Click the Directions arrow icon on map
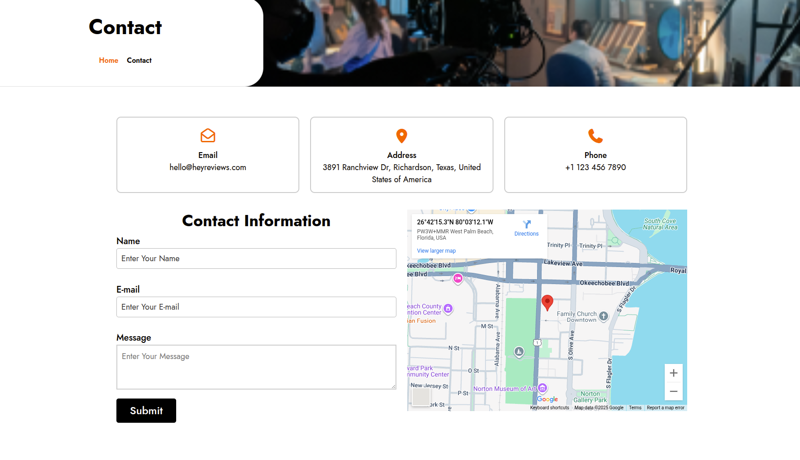This screenshot has width=800, height=460. [x=526, y=224]
